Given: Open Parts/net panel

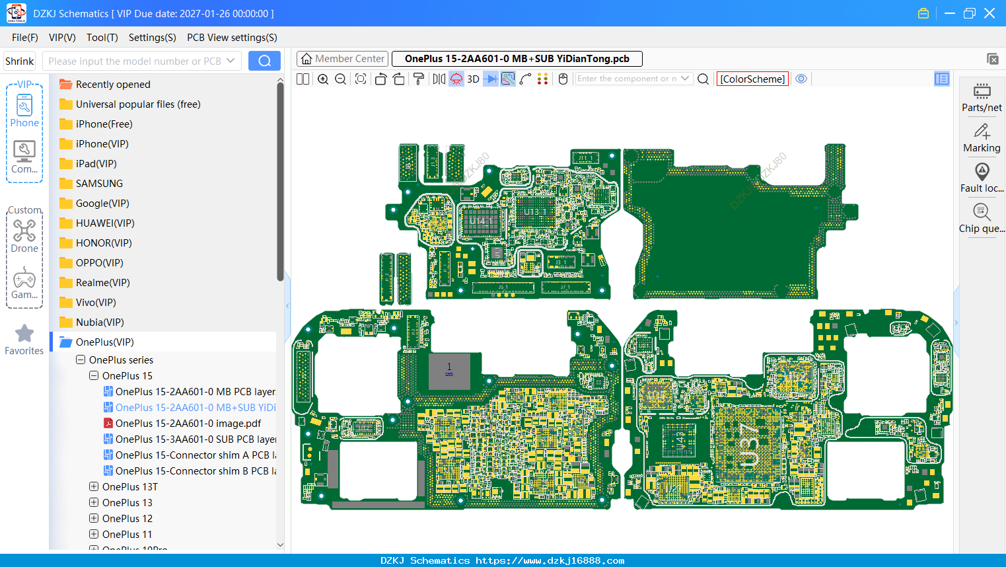Looking at the screenshot, I should pyautogui.click(x=982, y=96).
